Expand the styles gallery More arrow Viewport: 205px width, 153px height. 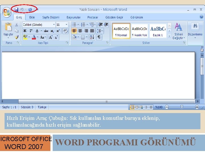click(169, 36)
